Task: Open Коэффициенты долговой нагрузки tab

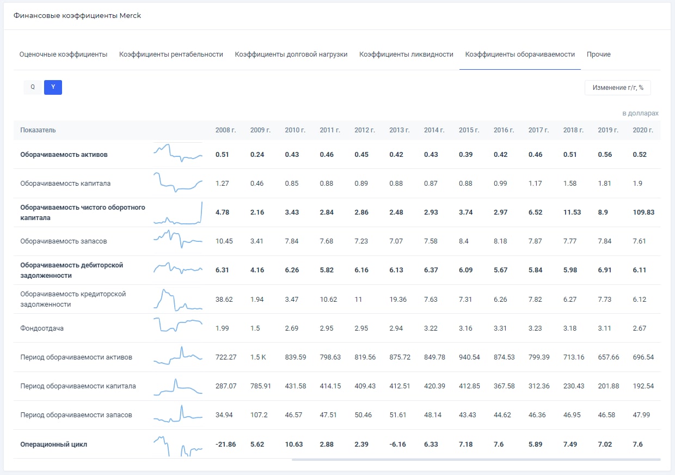Action: tap(291, 54)
